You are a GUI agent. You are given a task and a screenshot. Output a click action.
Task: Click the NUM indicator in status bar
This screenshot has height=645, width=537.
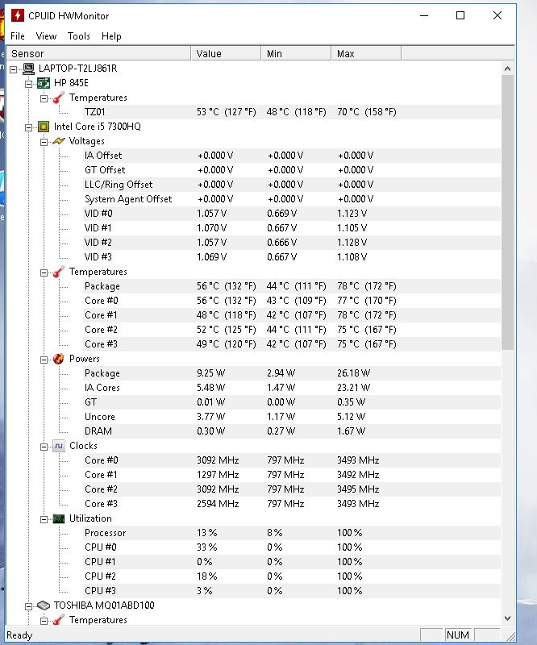tap(458, 635)
